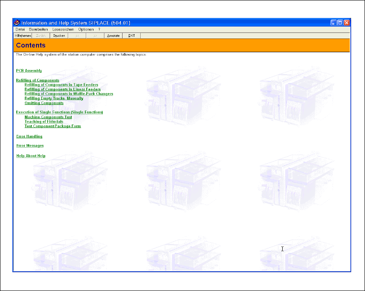Open the Error Handling link
The width and height of the screenshot is (365, 291).
click(29, 137)
